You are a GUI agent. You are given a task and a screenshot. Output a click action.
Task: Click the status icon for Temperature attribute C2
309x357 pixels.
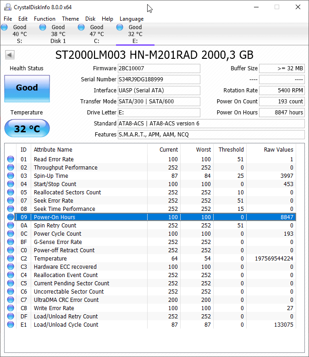pos(11,258)
